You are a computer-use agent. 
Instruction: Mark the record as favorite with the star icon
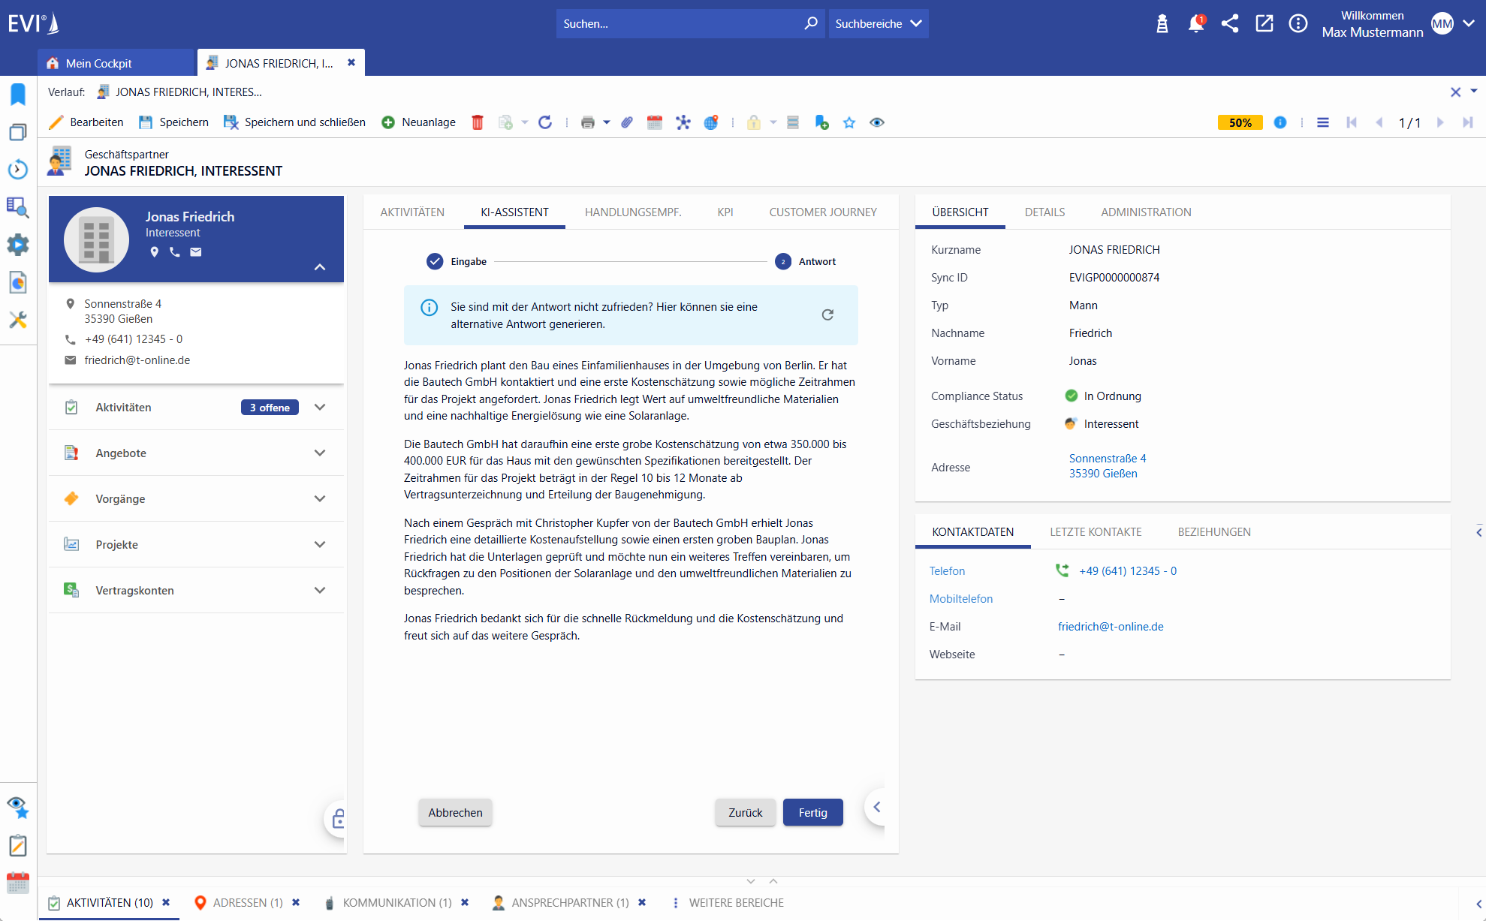click(x=849, y=122)
